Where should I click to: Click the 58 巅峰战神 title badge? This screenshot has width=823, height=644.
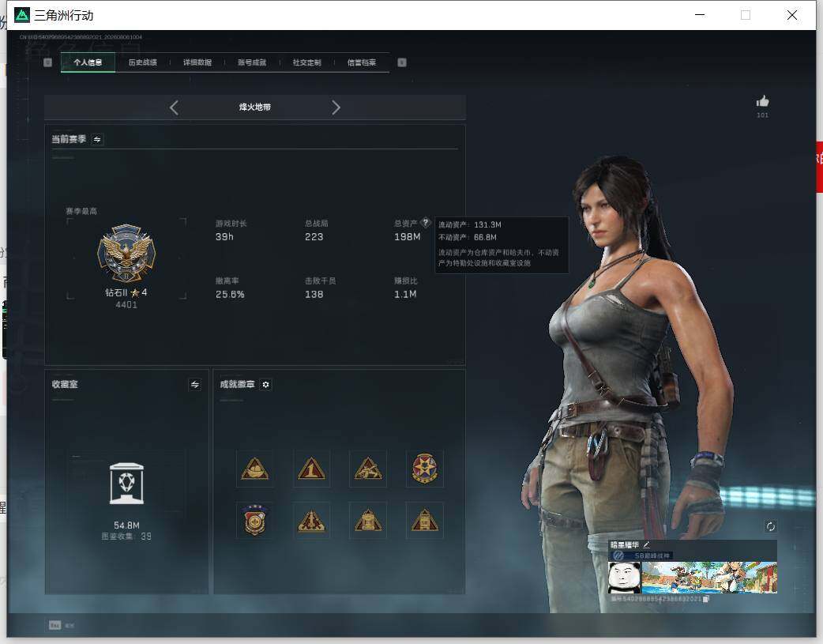[x=641, y=555]
